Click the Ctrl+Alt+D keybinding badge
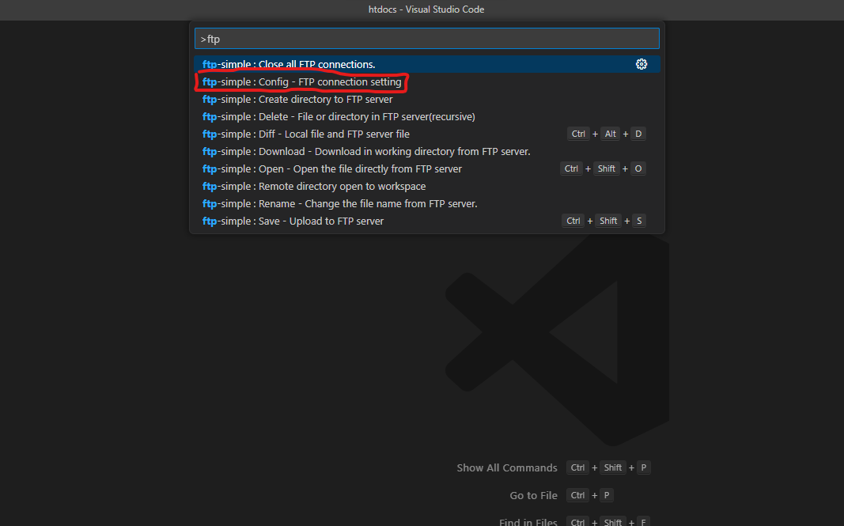The width and height of the screenshot is (844, 526). 605,134
